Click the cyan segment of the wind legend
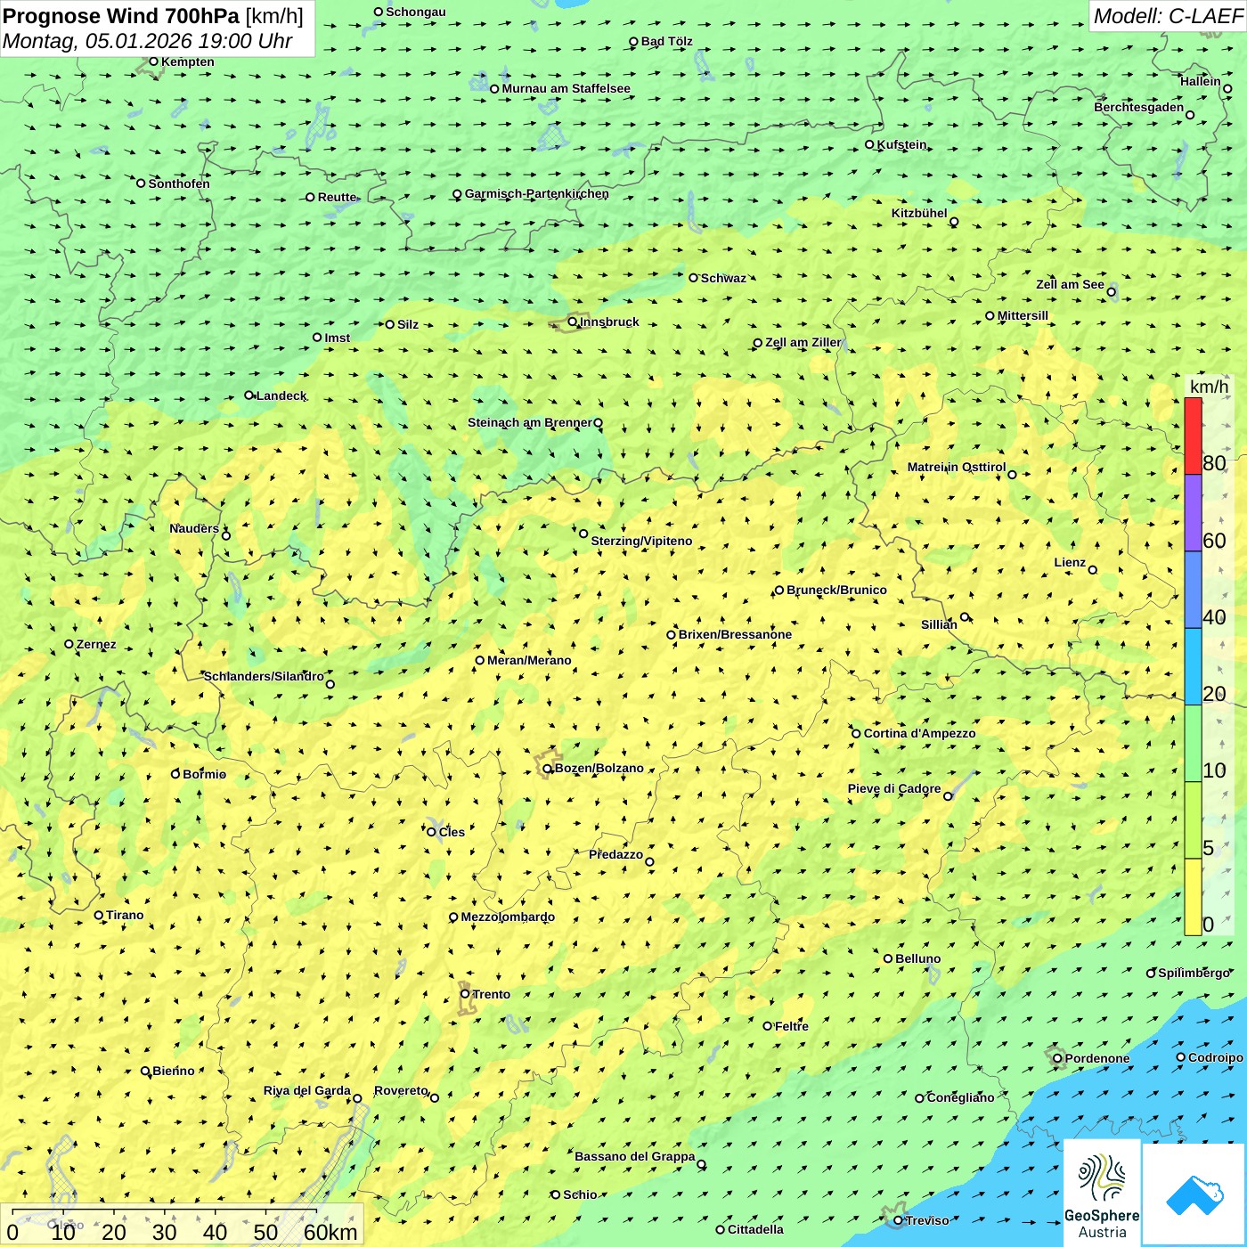The image size is (1247, 1247). (x=1193, y=667)
